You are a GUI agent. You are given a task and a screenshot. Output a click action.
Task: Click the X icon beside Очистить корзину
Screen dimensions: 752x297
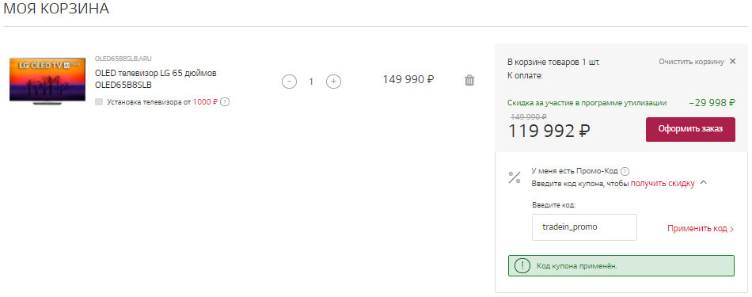[732, 61]
